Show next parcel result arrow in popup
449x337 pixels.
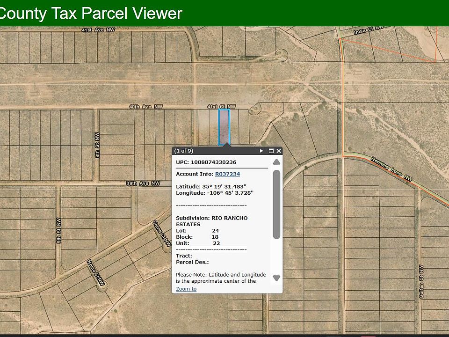261,151
